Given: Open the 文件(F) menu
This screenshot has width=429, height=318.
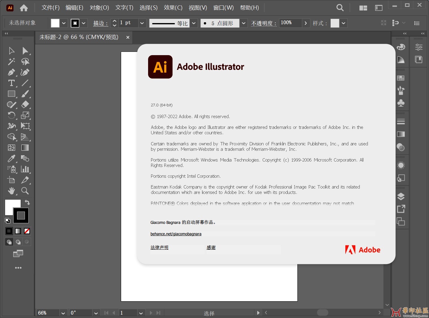Looking at the screenshot, I should pos(50,8).
